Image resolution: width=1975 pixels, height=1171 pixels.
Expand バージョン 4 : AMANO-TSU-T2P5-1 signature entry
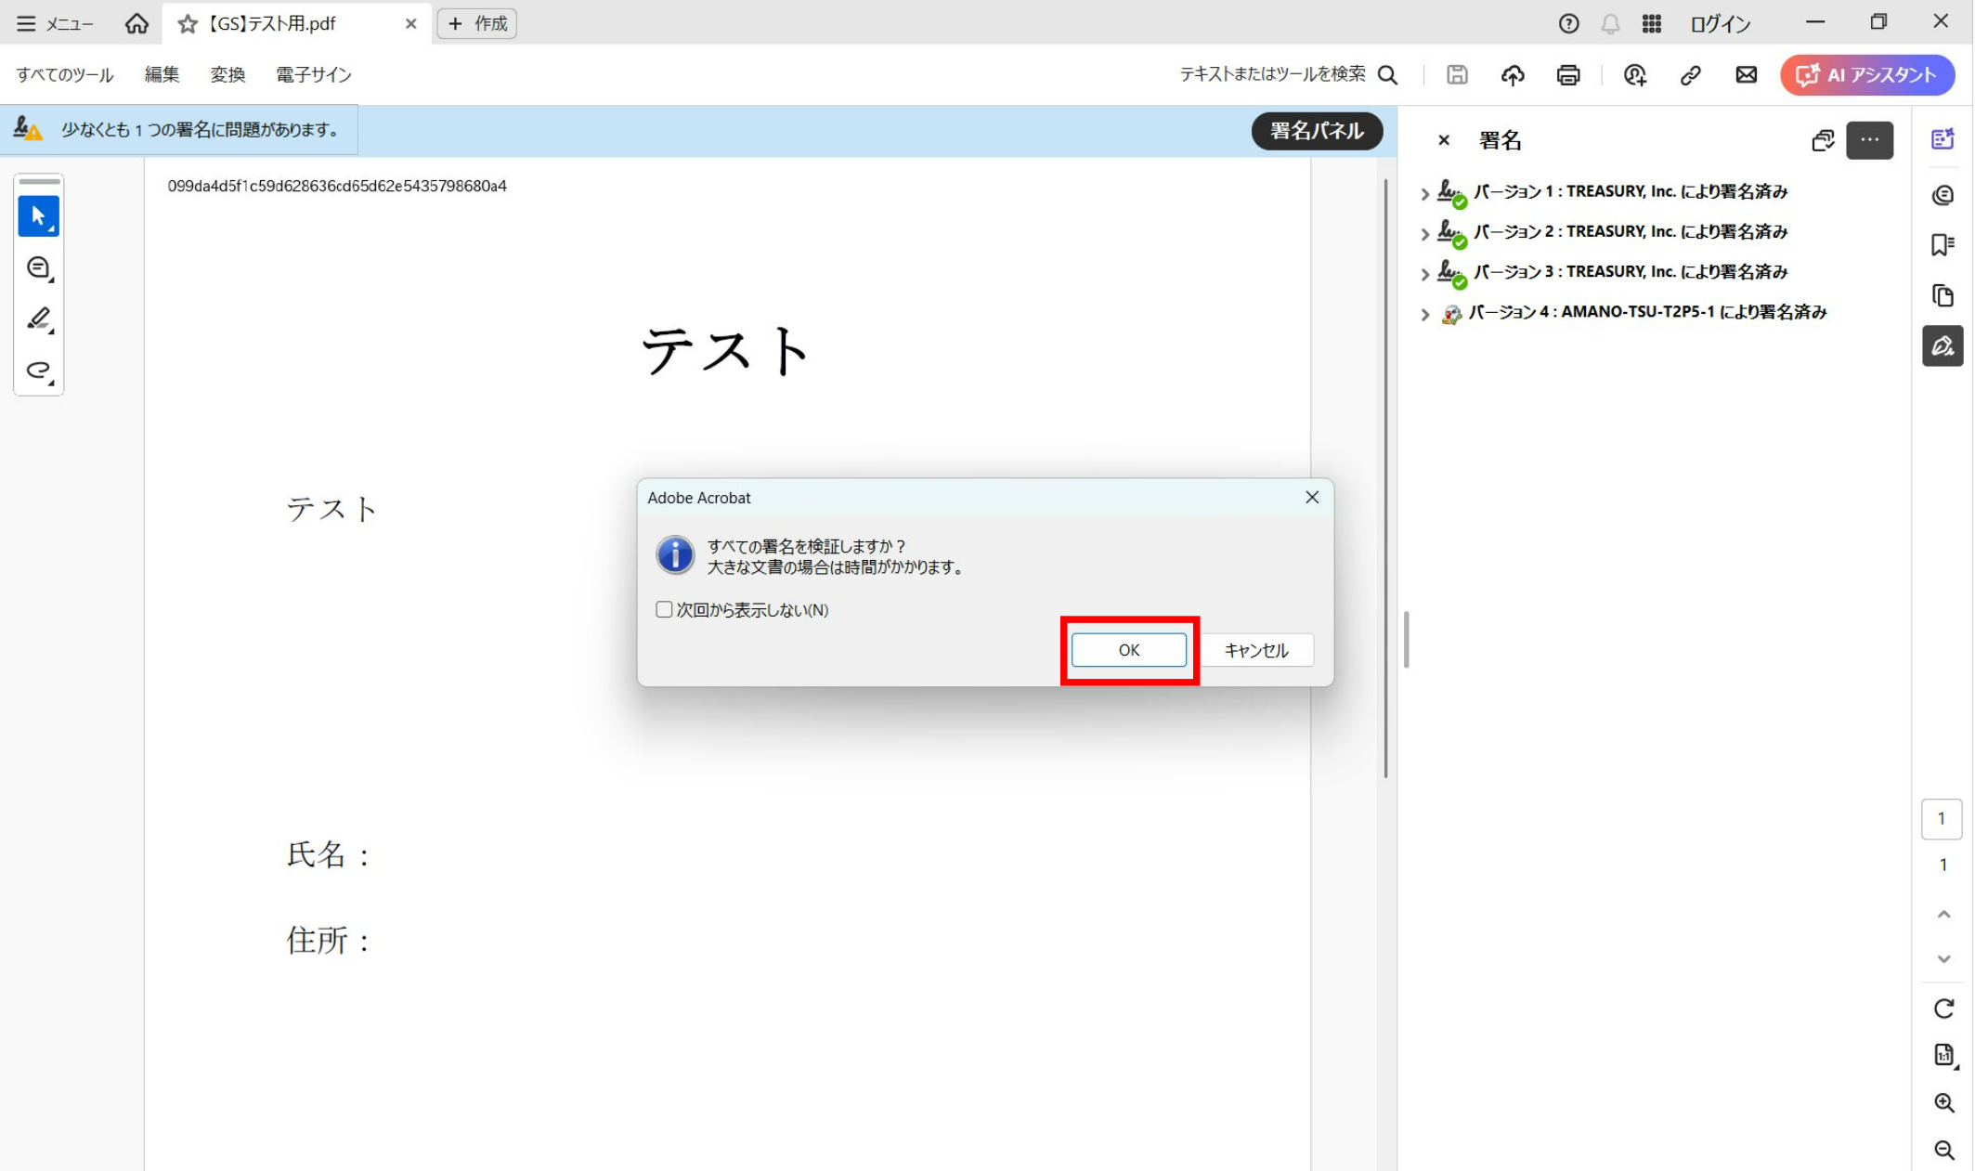click(1425, 314)
